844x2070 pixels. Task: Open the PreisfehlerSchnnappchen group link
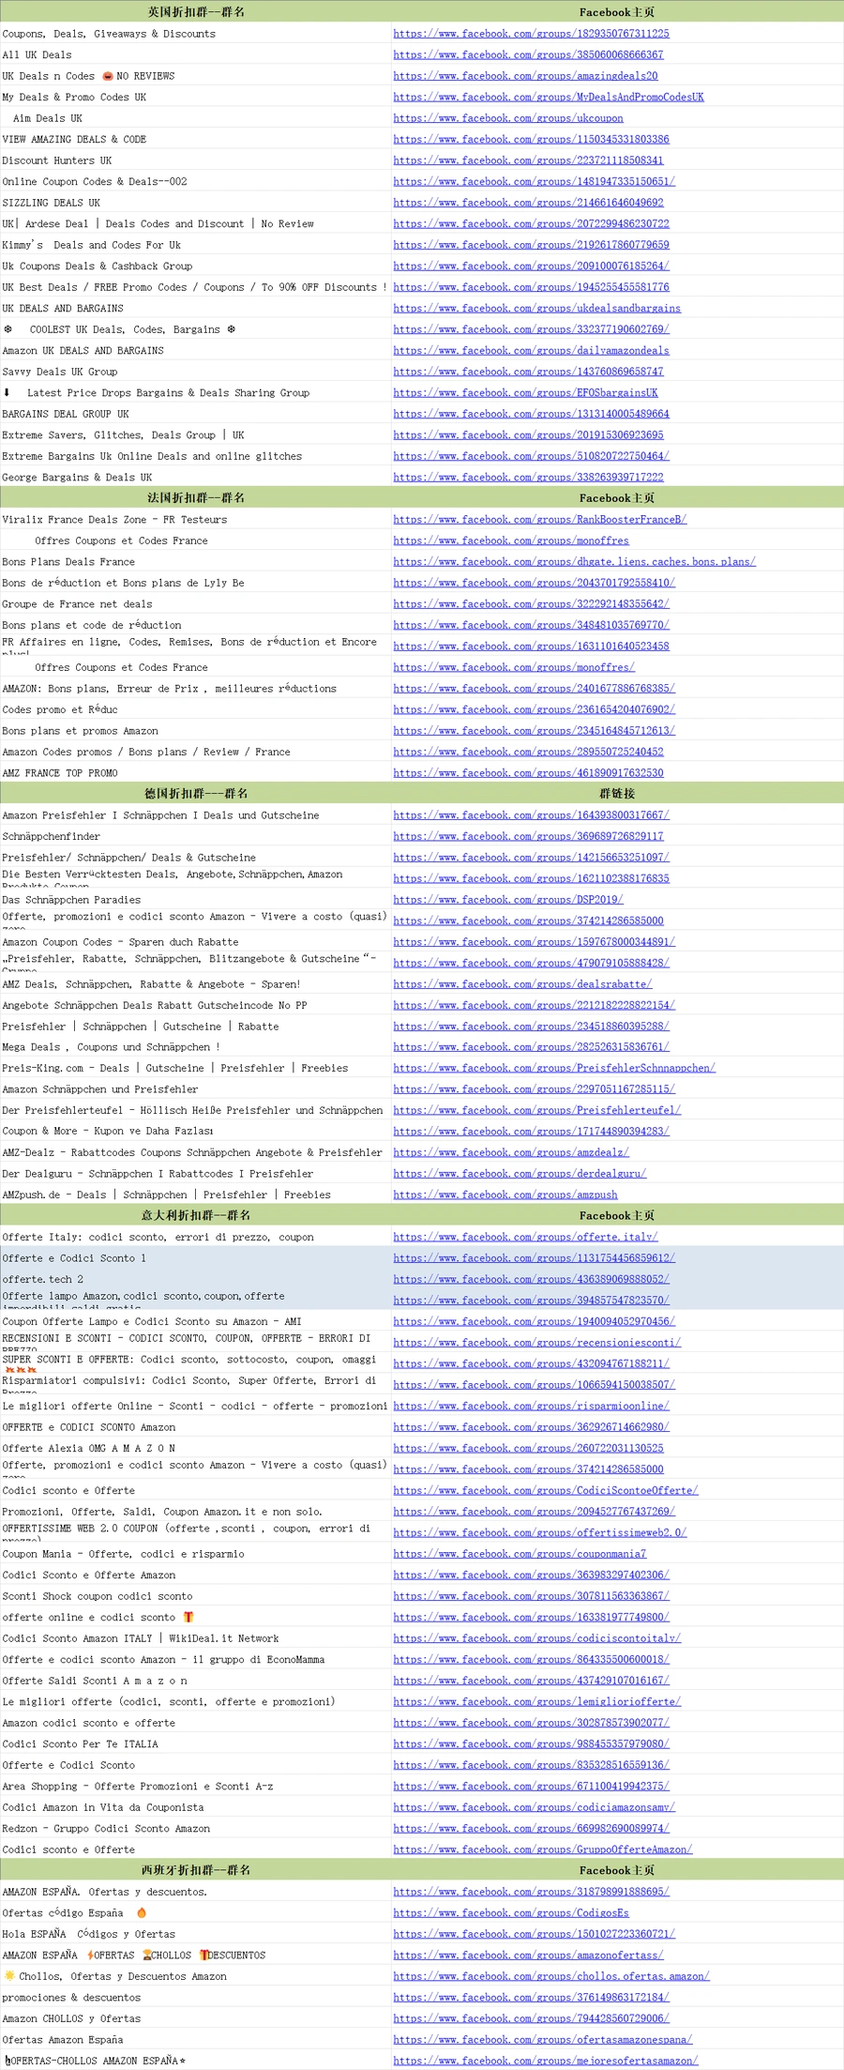point(554,1068)
